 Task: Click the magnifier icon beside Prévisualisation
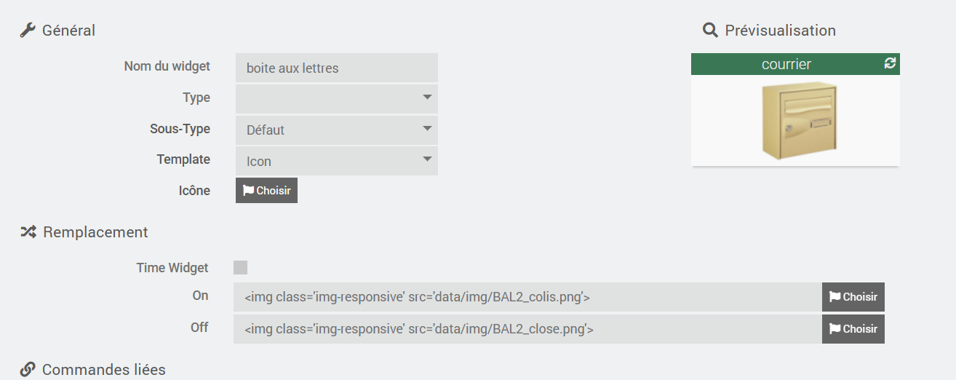pos(710,31)
